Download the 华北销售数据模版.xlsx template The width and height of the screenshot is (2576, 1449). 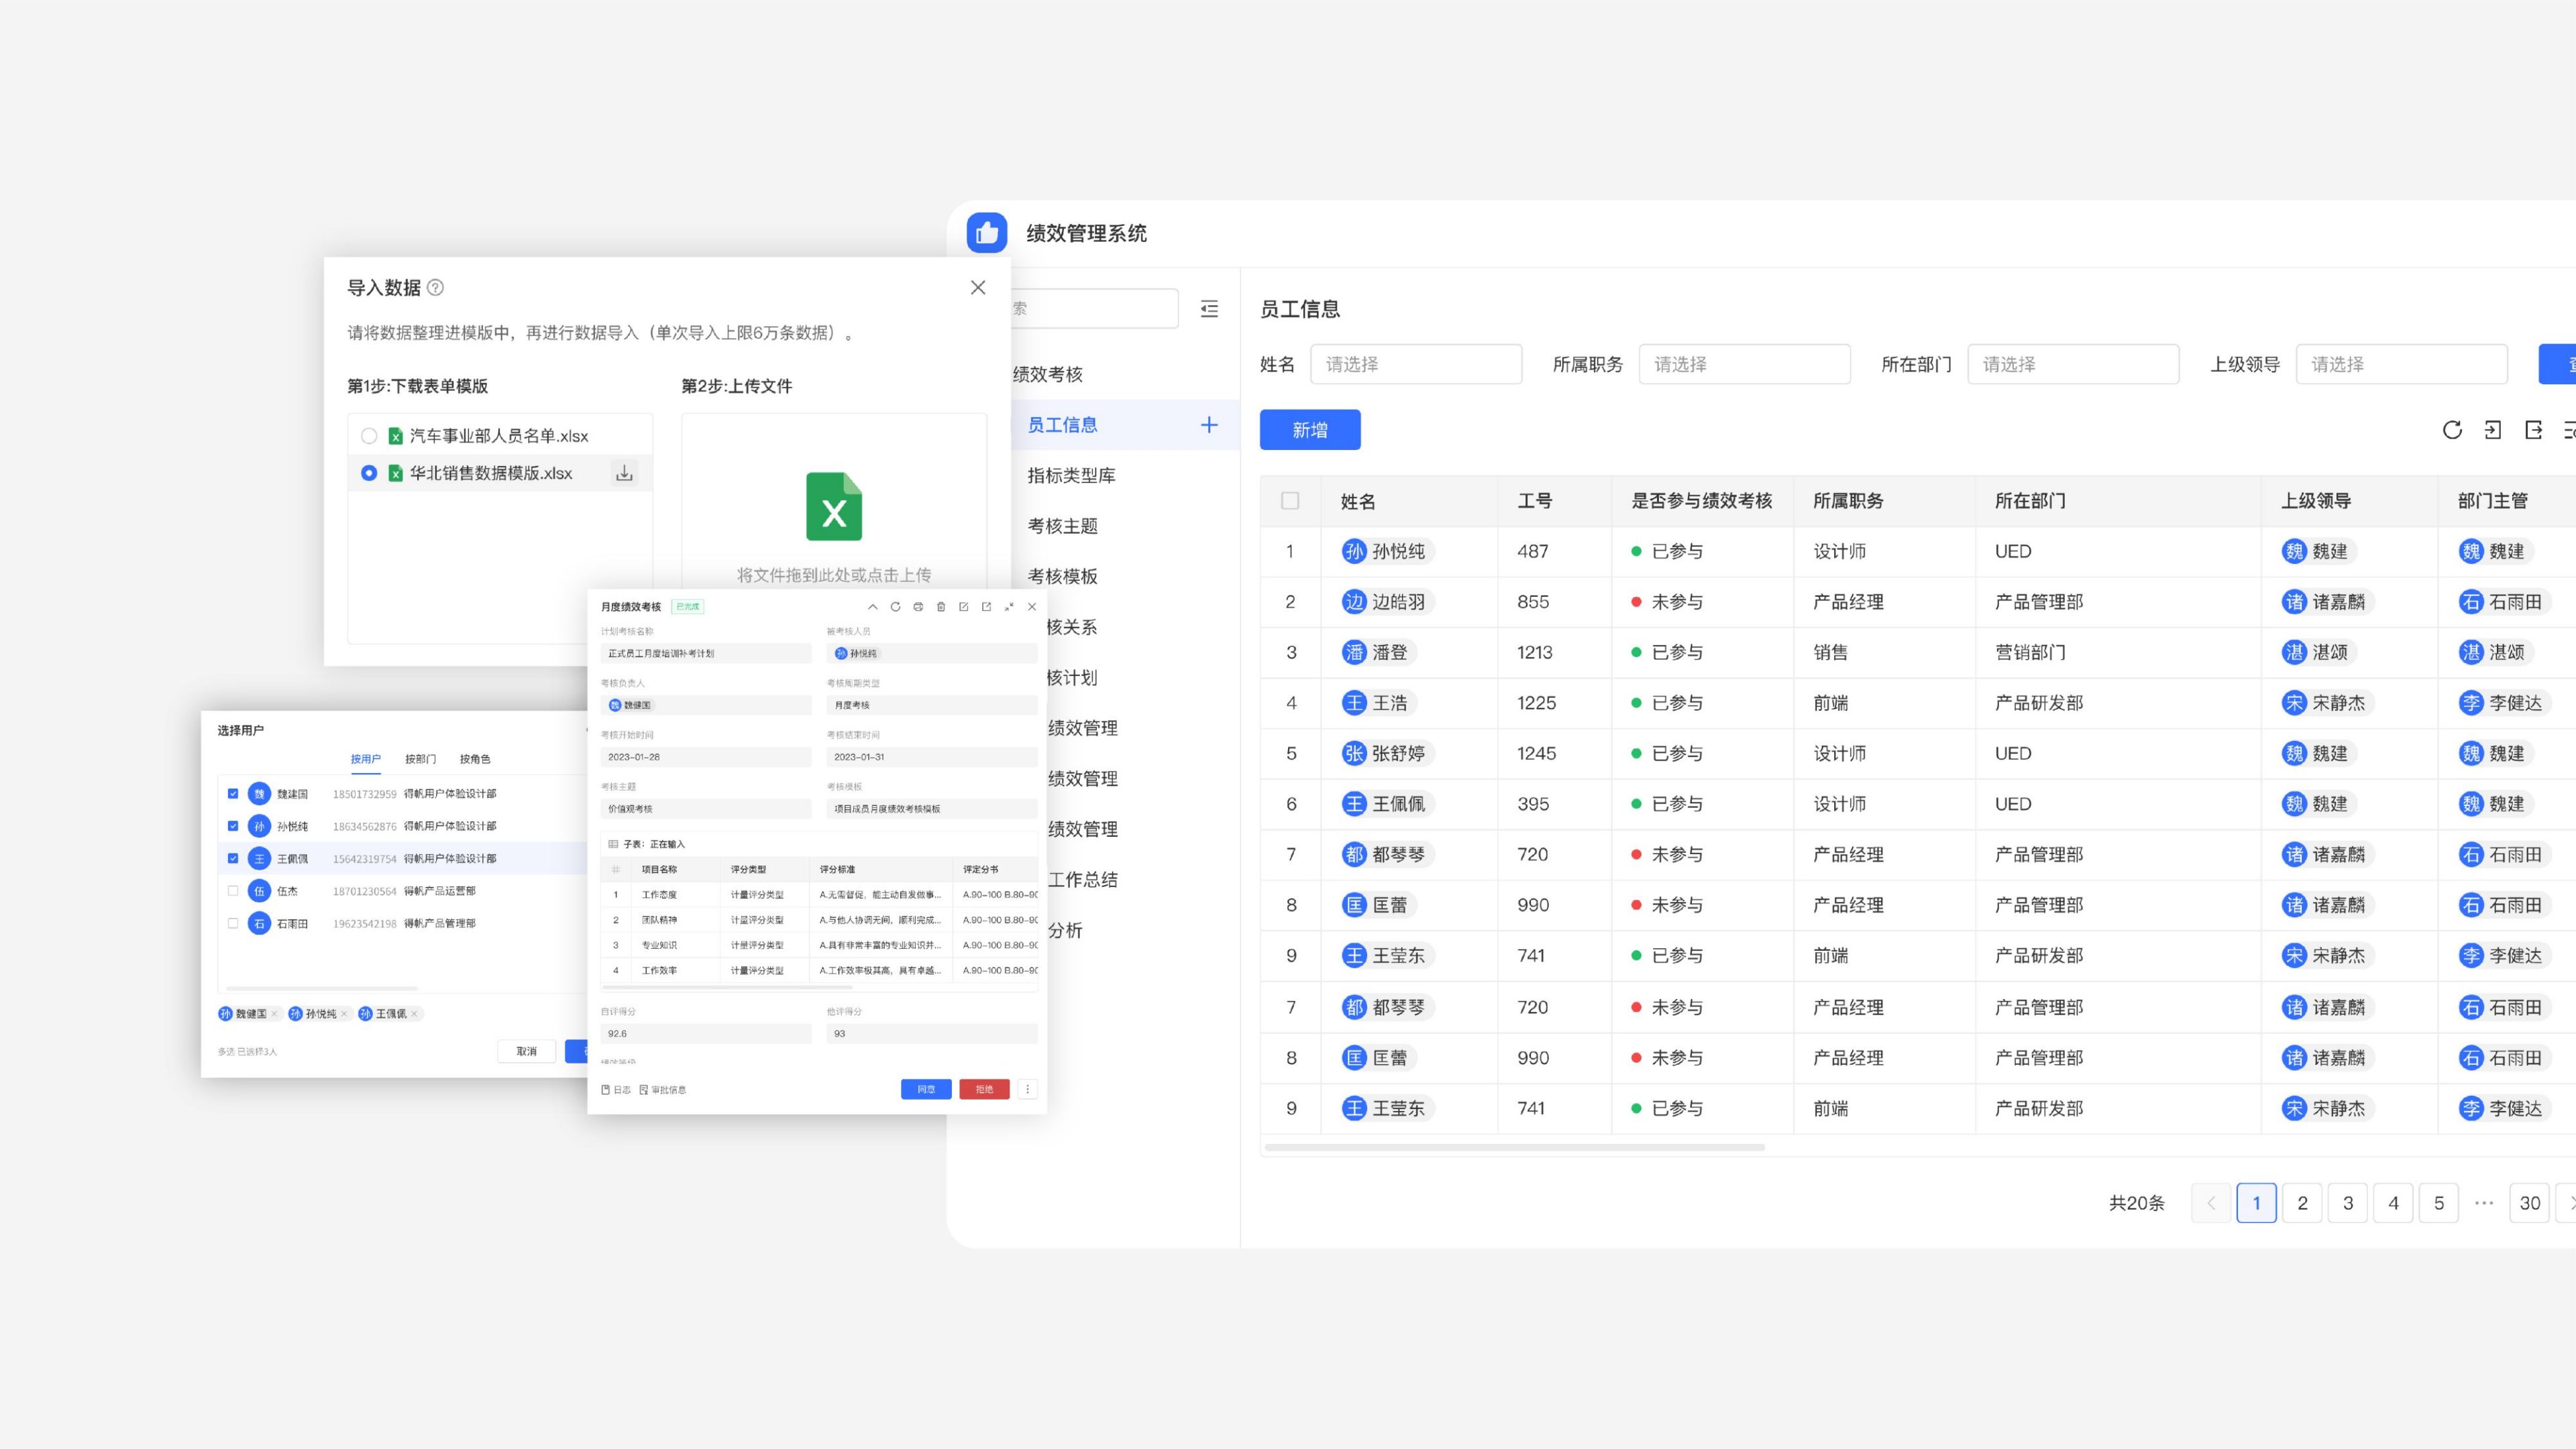pos(624,473)
